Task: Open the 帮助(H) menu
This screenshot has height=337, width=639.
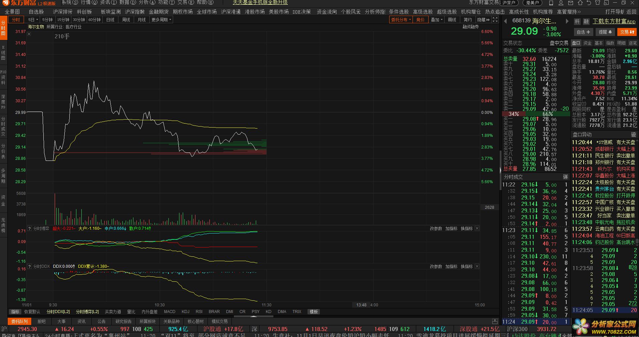Action: 205,3
